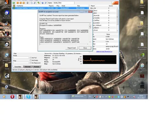Open the samp-rp-rpg.forum2x2.ru link
The height and width of the screenshot is (132, 165).
click(104, 51)
